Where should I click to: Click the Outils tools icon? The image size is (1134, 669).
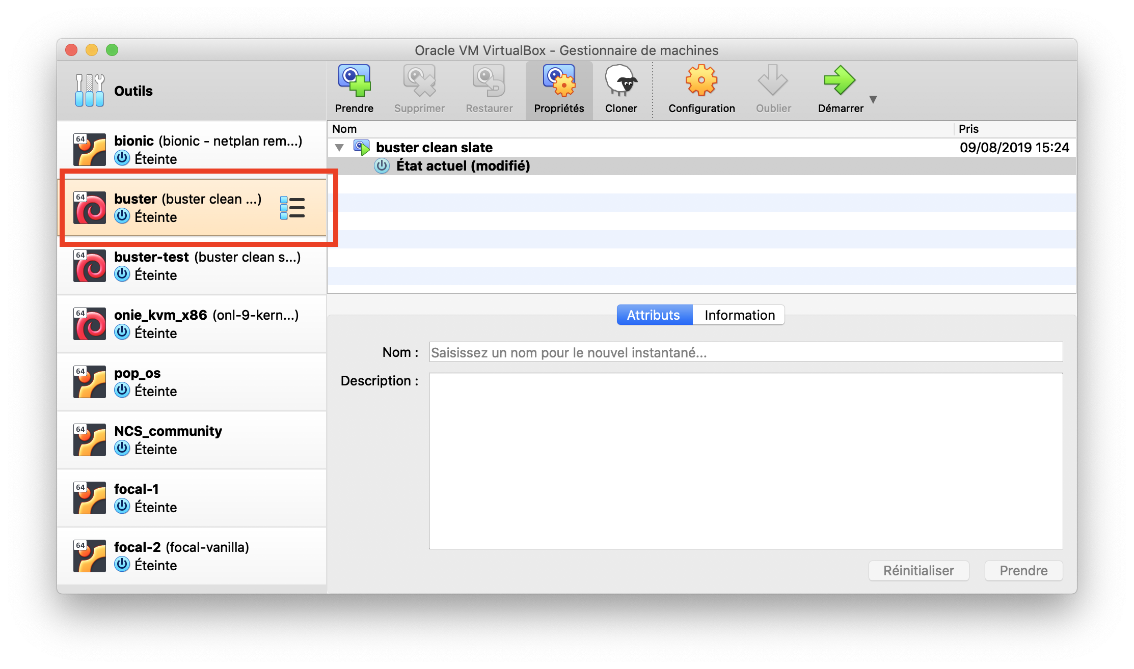90,91
